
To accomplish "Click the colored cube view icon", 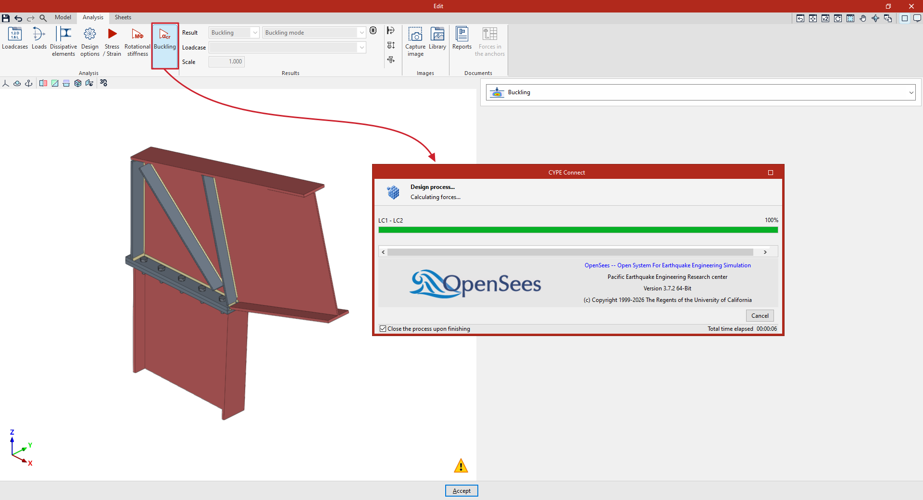I will click(78, 83).
